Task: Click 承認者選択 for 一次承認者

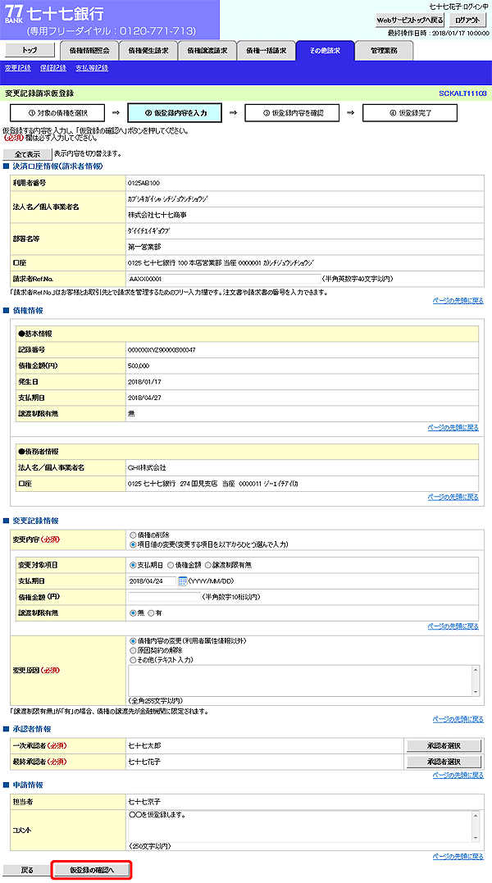Action: 444,745
